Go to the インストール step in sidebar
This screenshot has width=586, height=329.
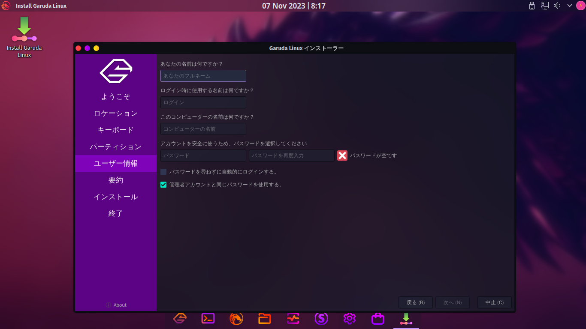(116, 197)
